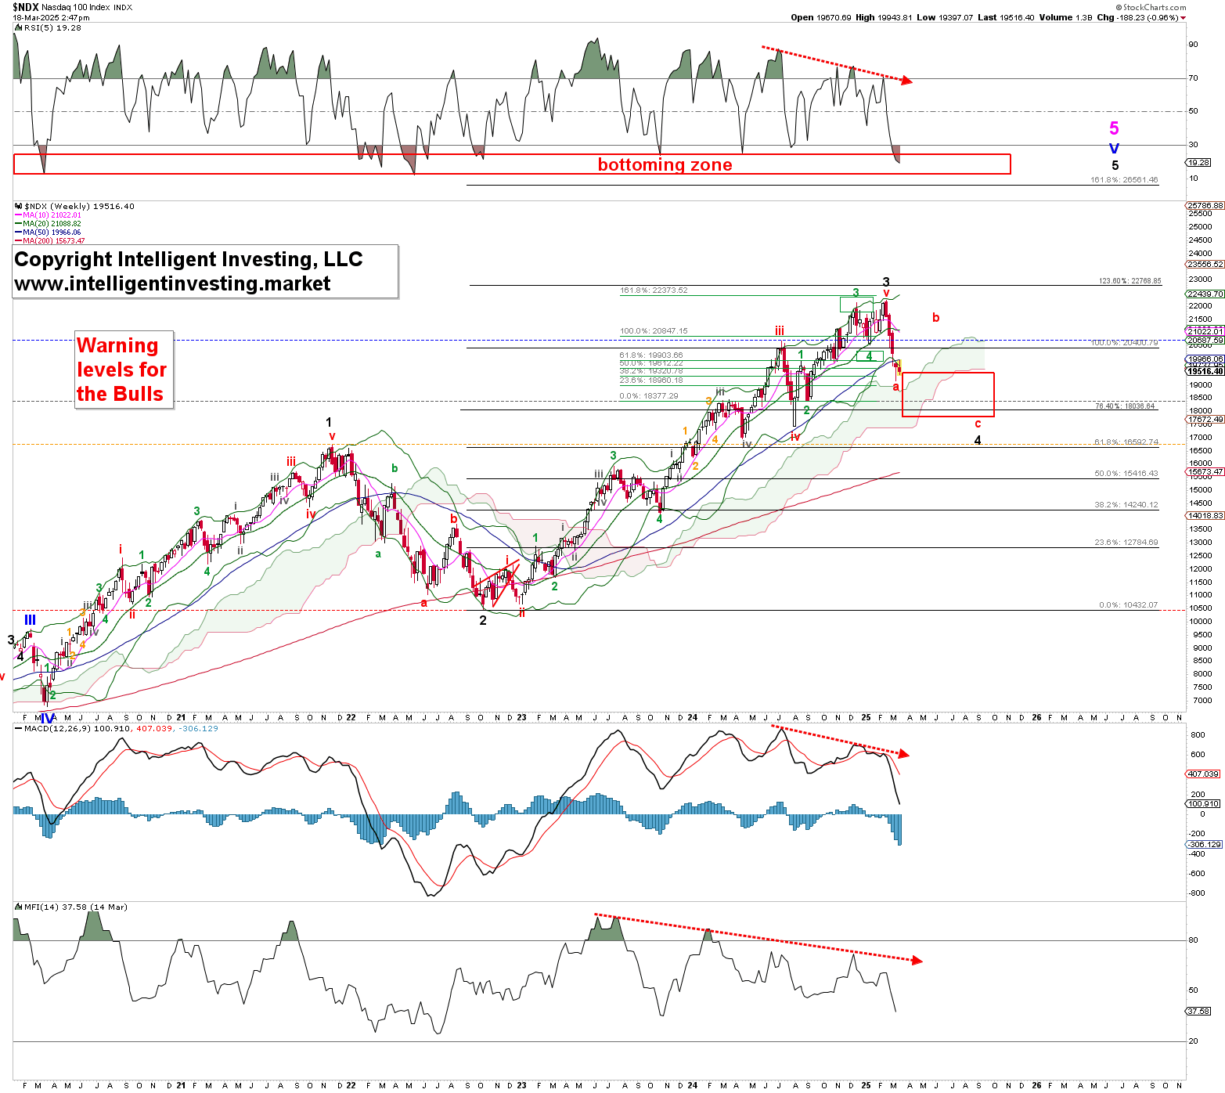Select the "Volume 1.3B" quote value
Screen dimensions: 1225x1093
(1065, 17)
